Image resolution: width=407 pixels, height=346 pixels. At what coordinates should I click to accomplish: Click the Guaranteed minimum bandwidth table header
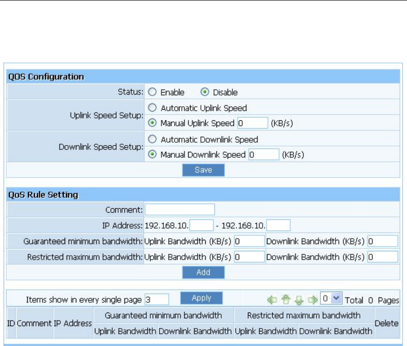[163, 315]
